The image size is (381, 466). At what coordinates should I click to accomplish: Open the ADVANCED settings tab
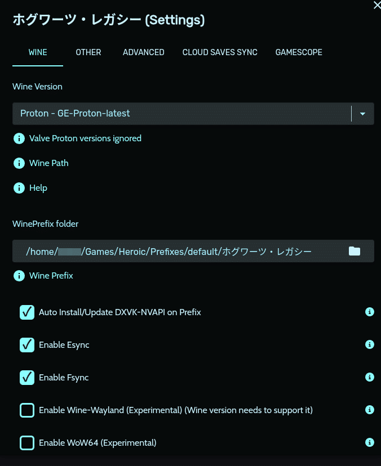pos(143,52)
